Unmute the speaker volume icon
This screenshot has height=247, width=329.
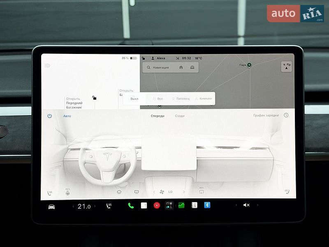[246, 205]
